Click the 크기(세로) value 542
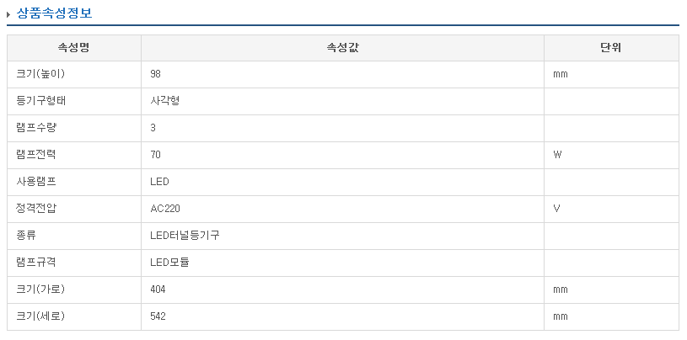This screenshot has width=687, height=340. click(158, 316)
